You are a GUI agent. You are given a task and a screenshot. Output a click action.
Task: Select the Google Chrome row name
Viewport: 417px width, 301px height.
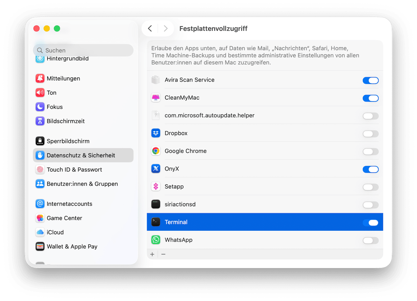(x=186, y=151)
